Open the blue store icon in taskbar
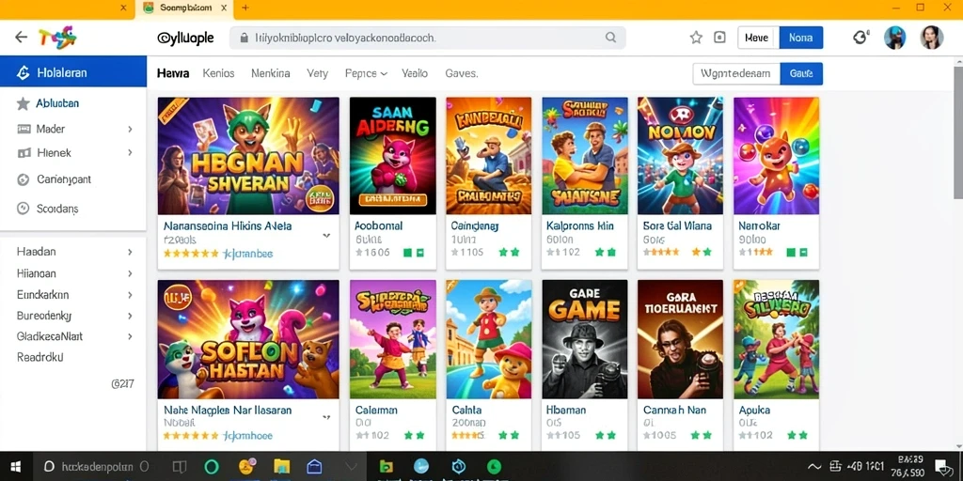 coord(314,466)
